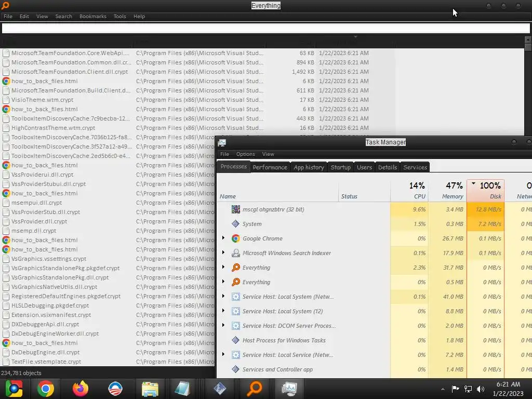The height and width of the screenshot is (399, 532).
Task: Select DXDebuggerApi.dll.crypt file row
Action: (197, 324)
